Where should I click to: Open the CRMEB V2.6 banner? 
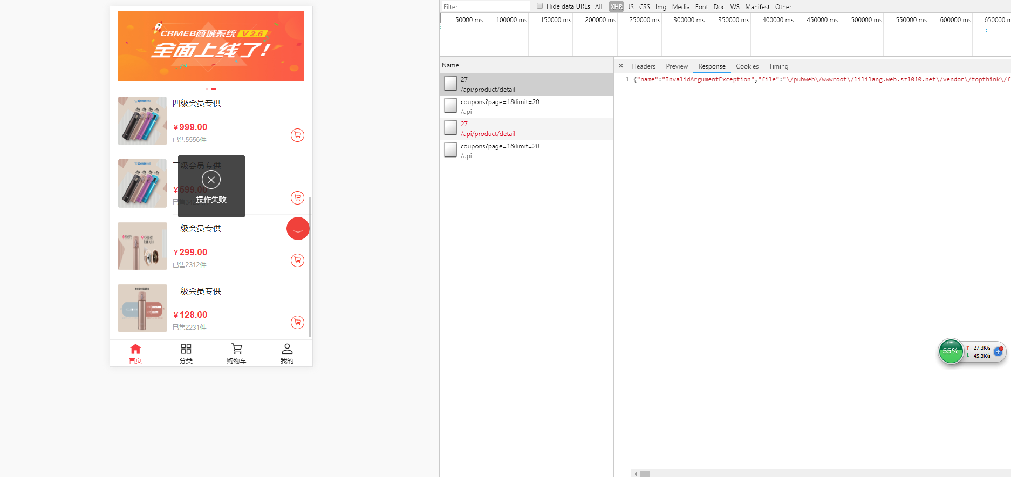coord(211,46)
